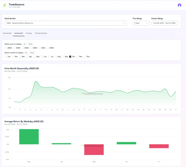
Task: Open the Intraday tab
Action: point(29,33)
